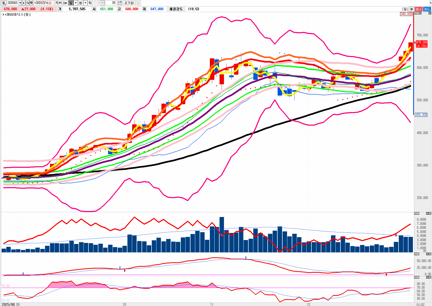Expand the stock code 000660 dropdown
This screenshot has width=432, height=306.
tap(20, 3)
